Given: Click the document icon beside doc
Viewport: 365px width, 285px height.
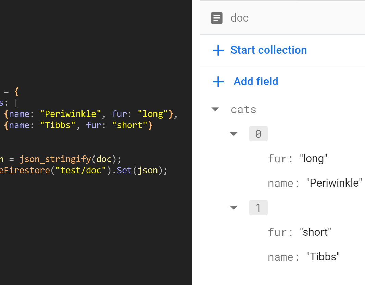Looking at the screenshot, I should 216,18.
